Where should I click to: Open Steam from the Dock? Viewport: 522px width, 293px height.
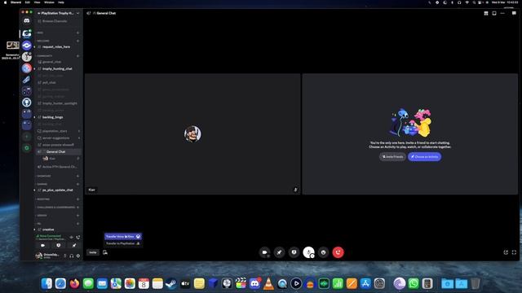tap(171, 283)
